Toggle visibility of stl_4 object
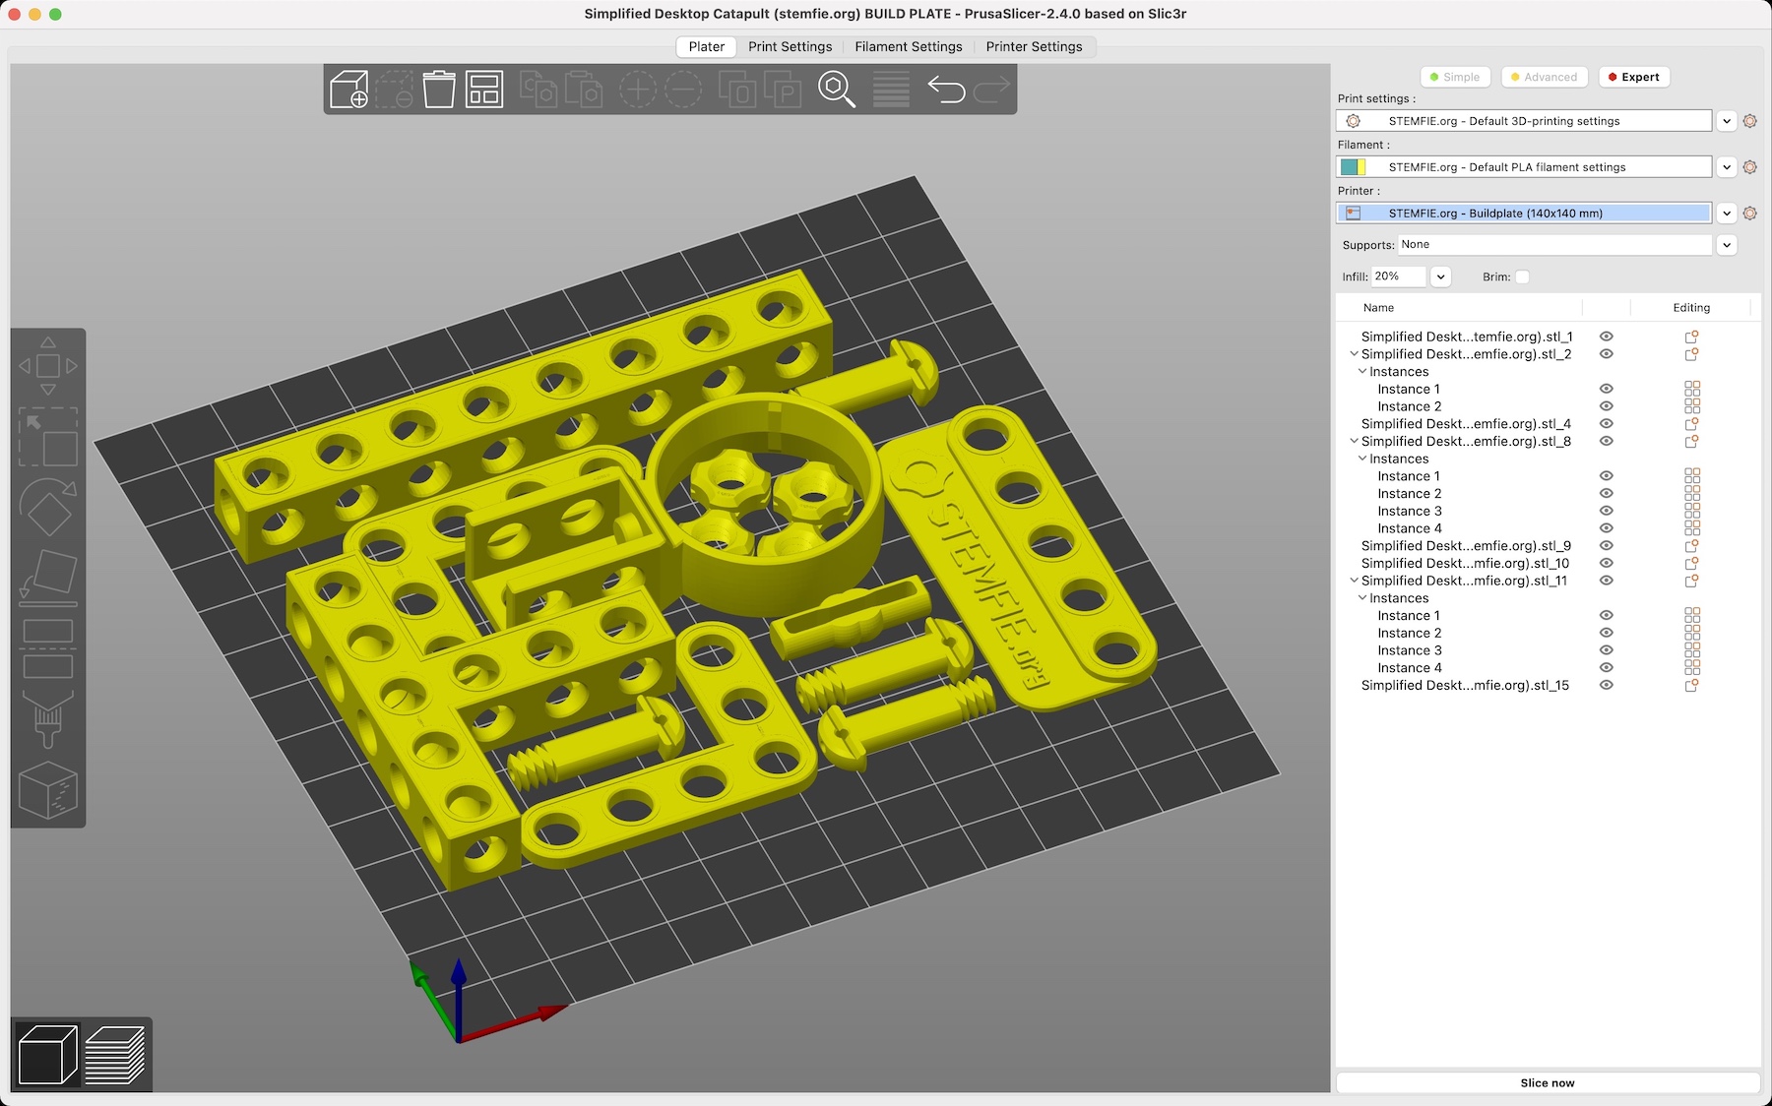This screenshot has width=1772, height=1106. coord(1607,424)
